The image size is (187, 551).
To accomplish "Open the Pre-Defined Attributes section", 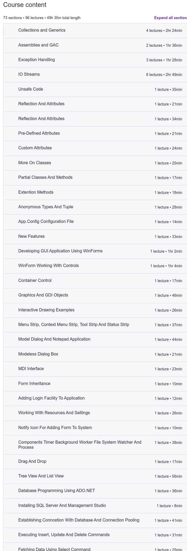I will [x=95, y=134].
